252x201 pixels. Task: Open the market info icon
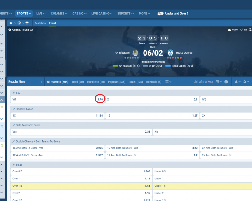[226, 82]
